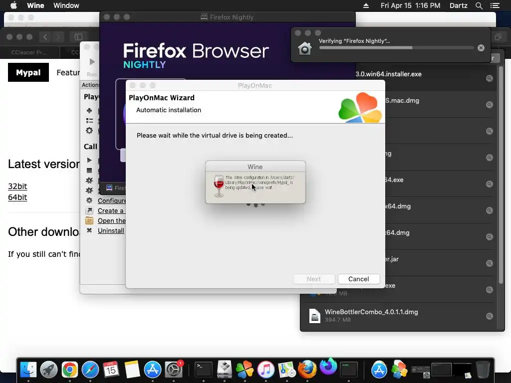Open Safari from the Dock
511x383 pixels.
point(90,370)
